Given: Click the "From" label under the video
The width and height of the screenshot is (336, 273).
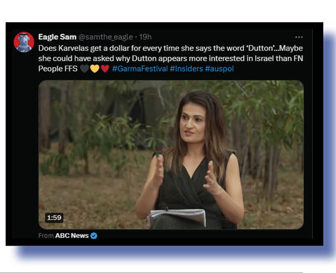Looking at the screenshot, I should [x=46, y=235].
